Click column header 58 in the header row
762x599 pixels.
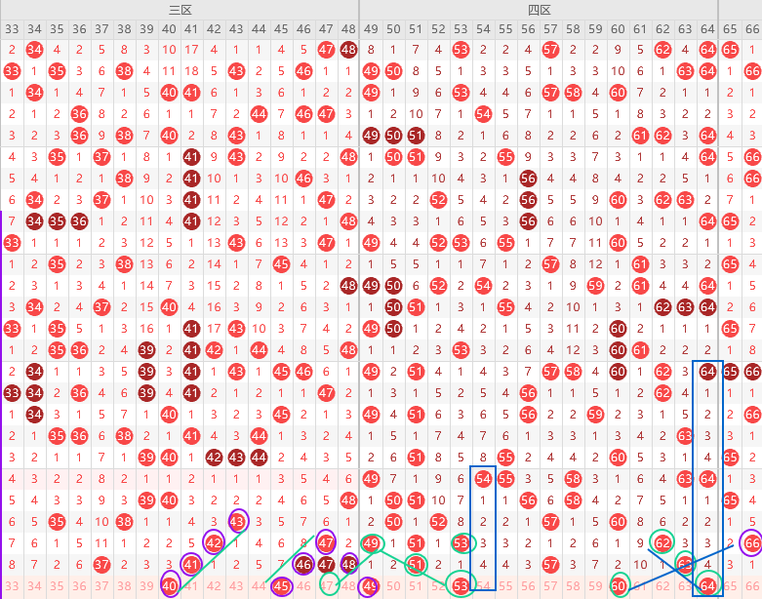pos(573,29)
